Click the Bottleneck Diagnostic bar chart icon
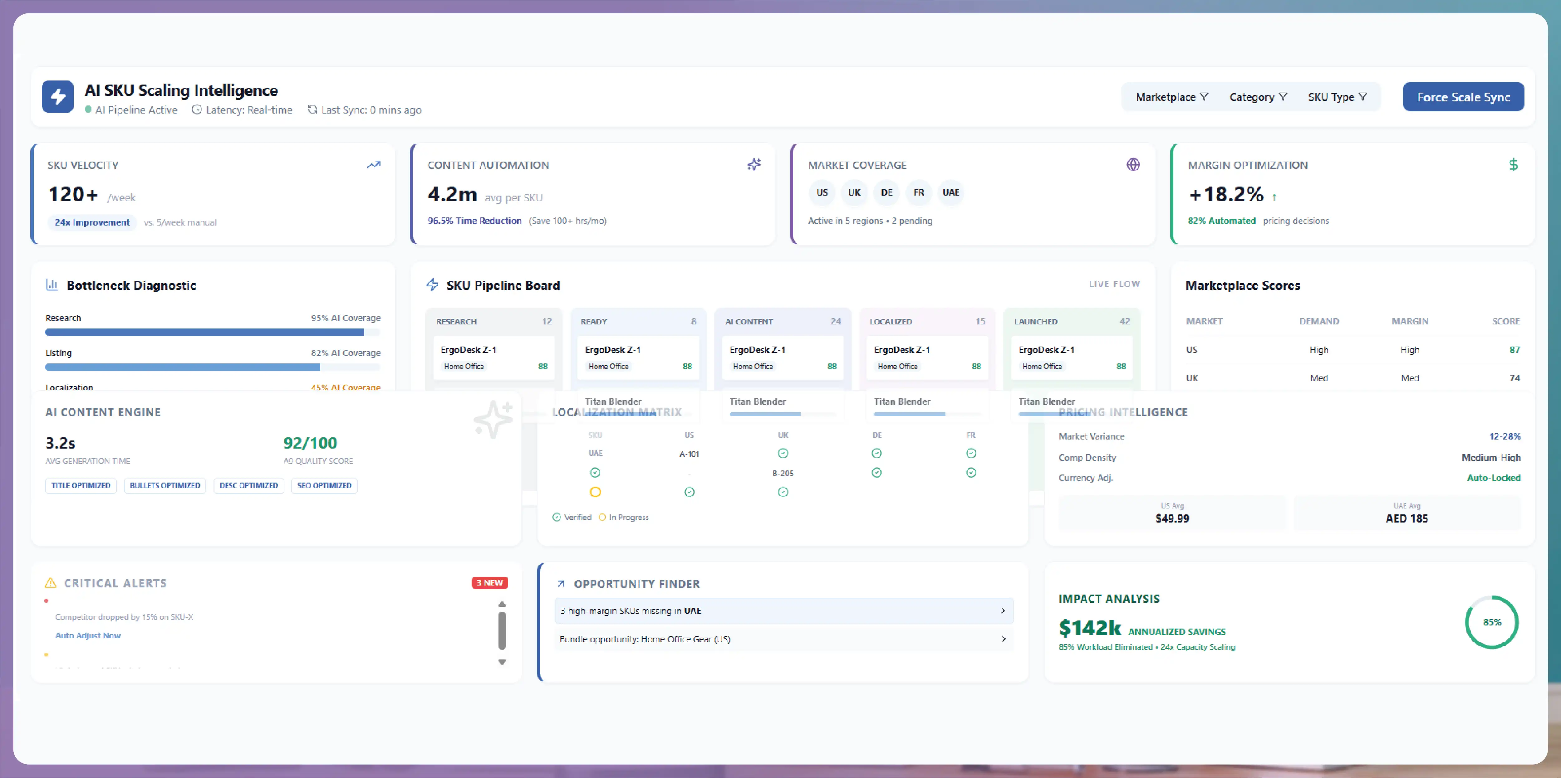1561x778 pixels. tap(52, 284)
